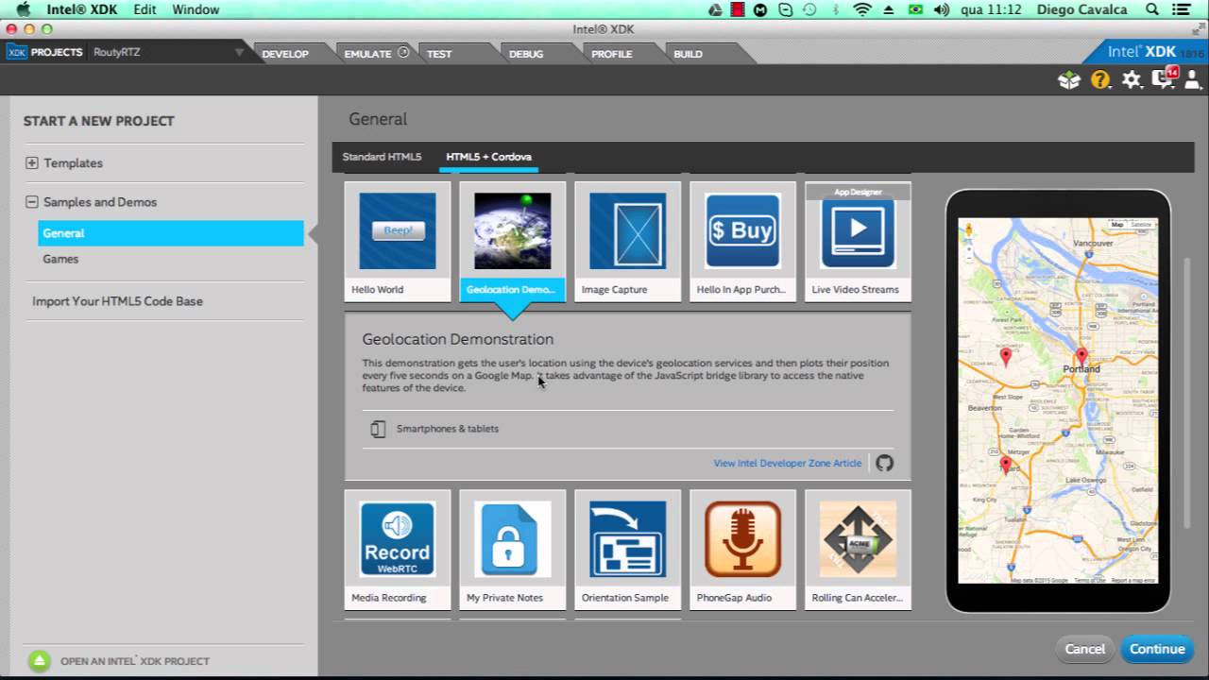Screen dimensions: 1209x680
Task: Click the Continue button
Action: point(1157,649)
